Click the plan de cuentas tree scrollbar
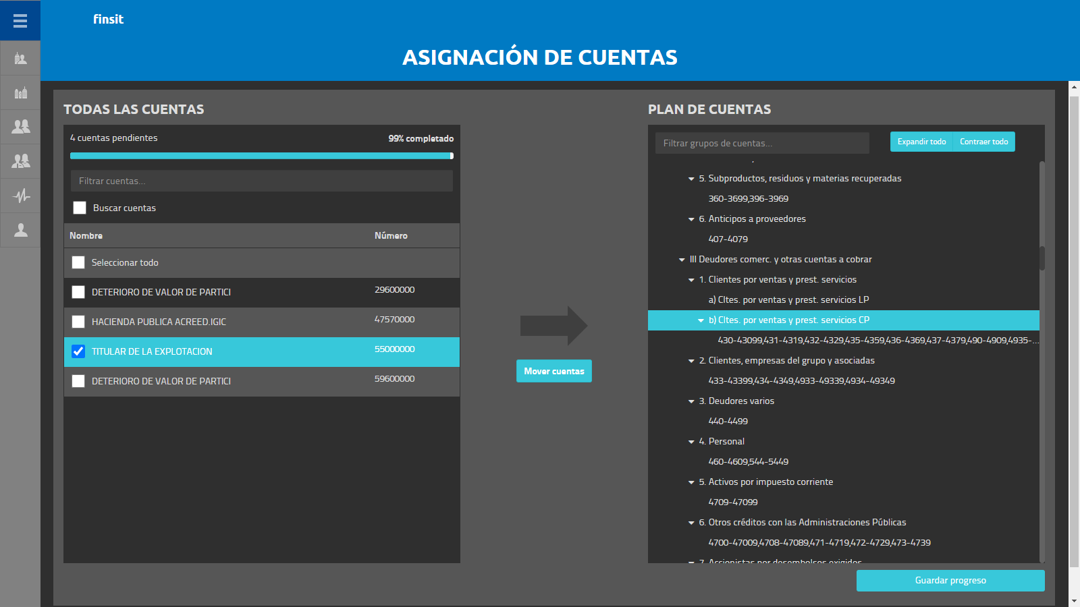 click(x=1042, y=258)
